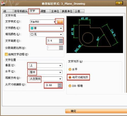Screen dimensions: 127x116
Task: Click the 确定 button
Action: point(96,111)
